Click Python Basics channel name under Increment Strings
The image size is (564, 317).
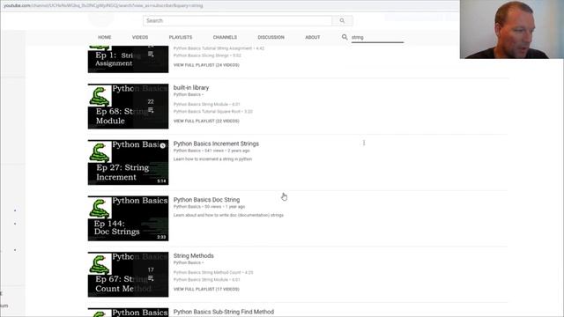[187, 151]
